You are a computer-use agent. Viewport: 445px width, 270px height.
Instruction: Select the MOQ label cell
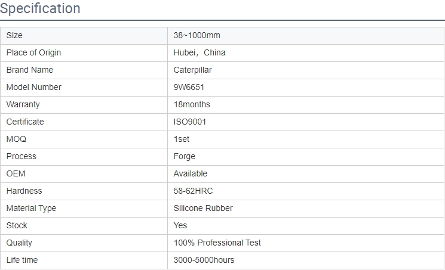pos(84,139)
